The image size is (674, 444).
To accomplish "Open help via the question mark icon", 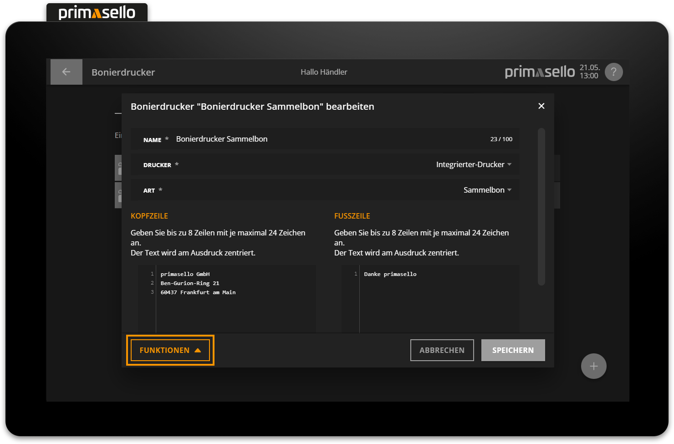I will [613, 72].
